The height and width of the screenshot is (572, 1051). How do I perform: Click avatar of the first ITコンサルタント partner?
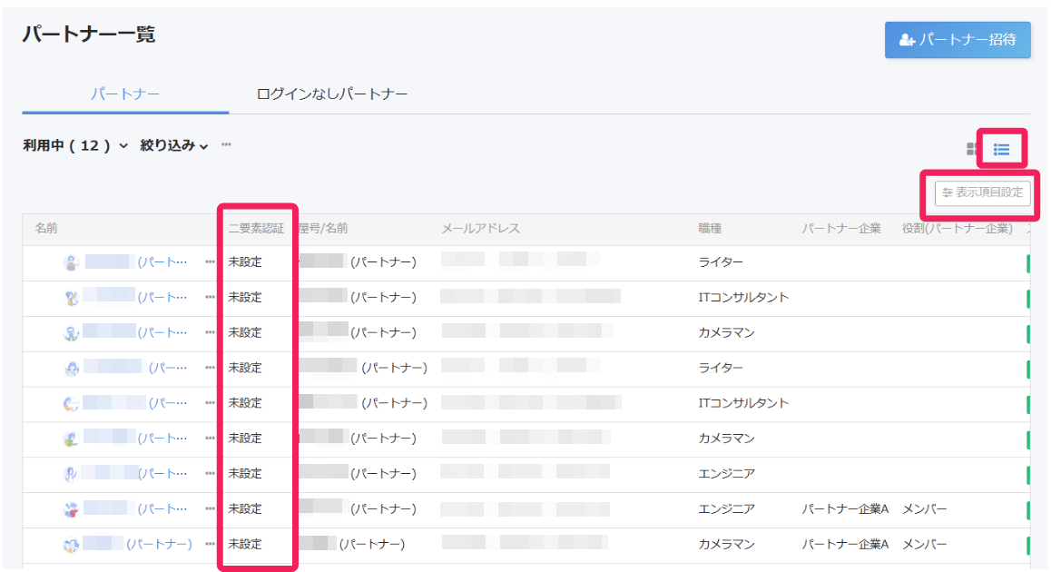coord(71,298)
